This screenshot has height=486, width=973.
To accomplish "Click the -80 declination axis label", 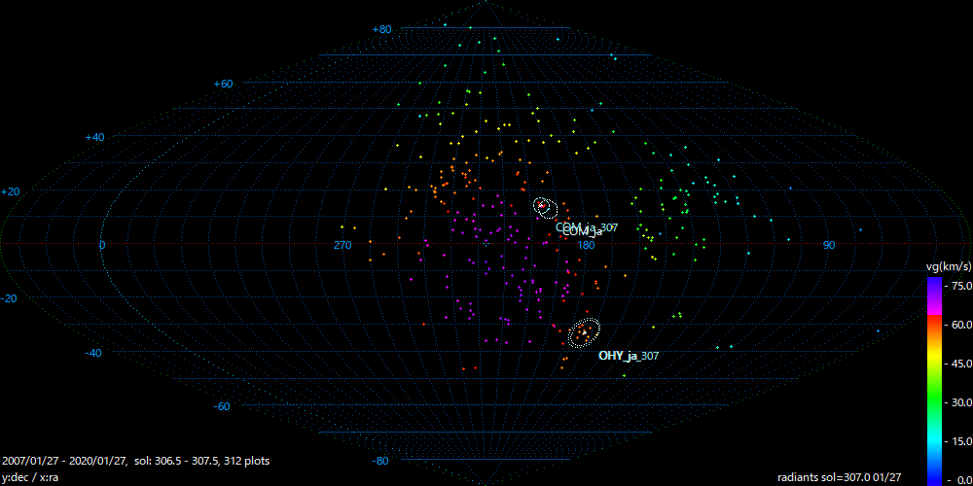I will click(x=381, y=461).
